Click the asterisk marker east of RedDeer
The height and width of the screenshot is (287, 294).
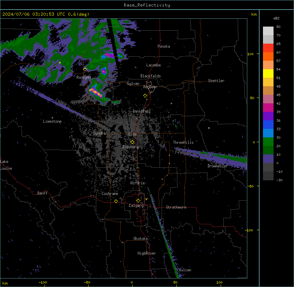[171, 103]
